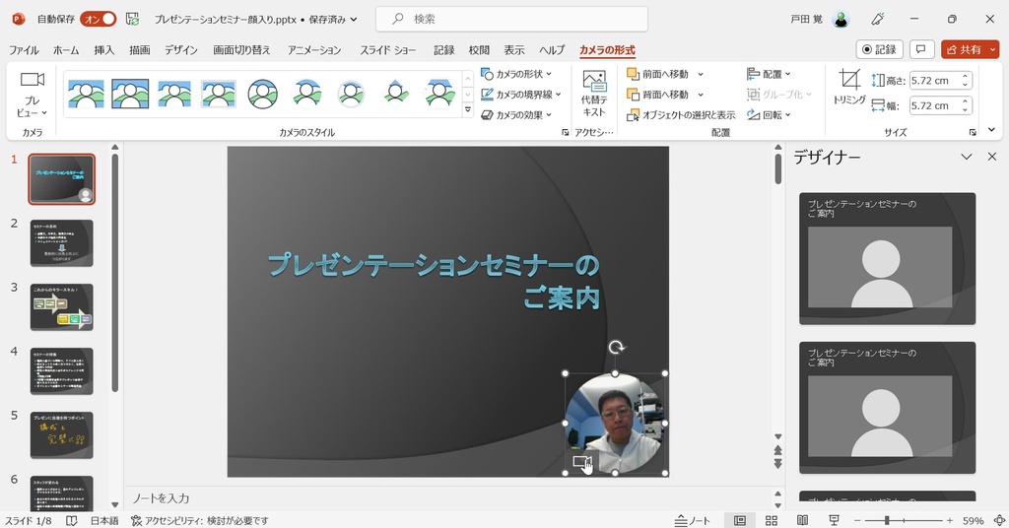Click the save-sync icon in title bar
1009x528 pixels.
tap(133, 20)
